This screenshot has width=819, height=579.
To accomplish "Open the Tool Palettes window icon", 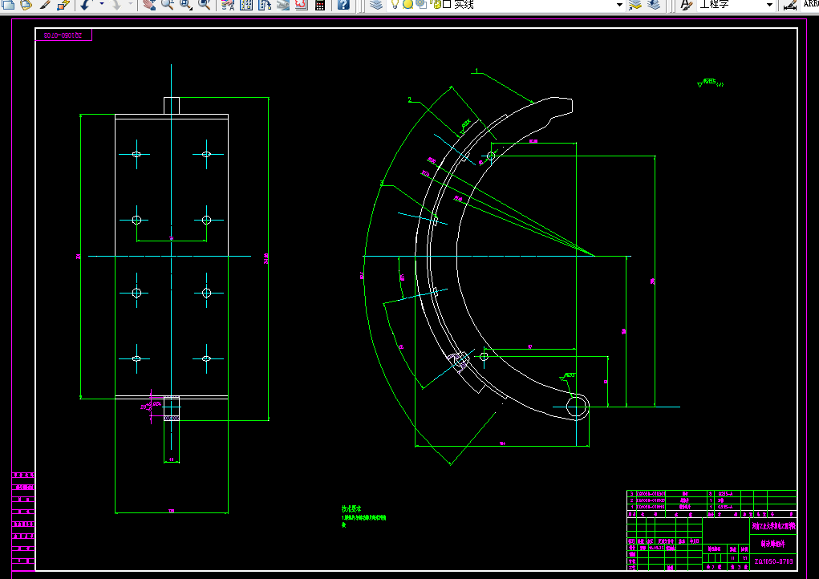I will click(x=265, y=5).
